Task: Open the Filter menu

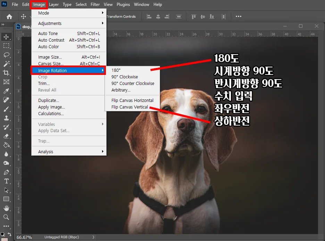Action: pyautogui.click(x=95, y=5)
